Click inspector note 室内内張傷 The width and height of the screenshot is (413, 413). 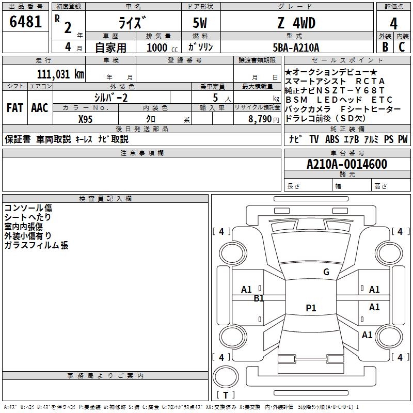(23, 227)
